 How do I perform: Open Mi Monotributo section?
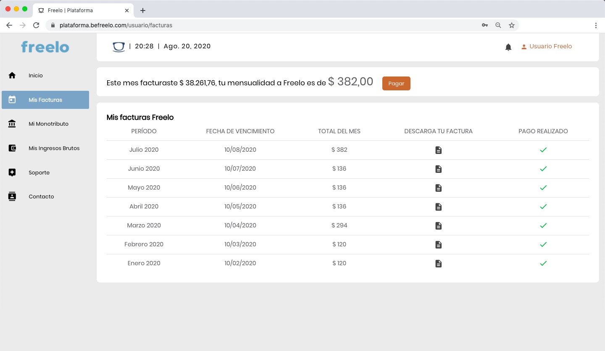[45, 124]
